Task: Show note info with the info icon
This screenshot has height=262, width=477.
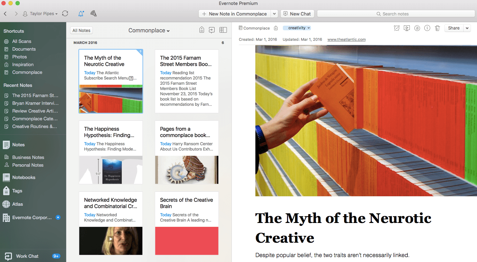Action: click(427, 28)
